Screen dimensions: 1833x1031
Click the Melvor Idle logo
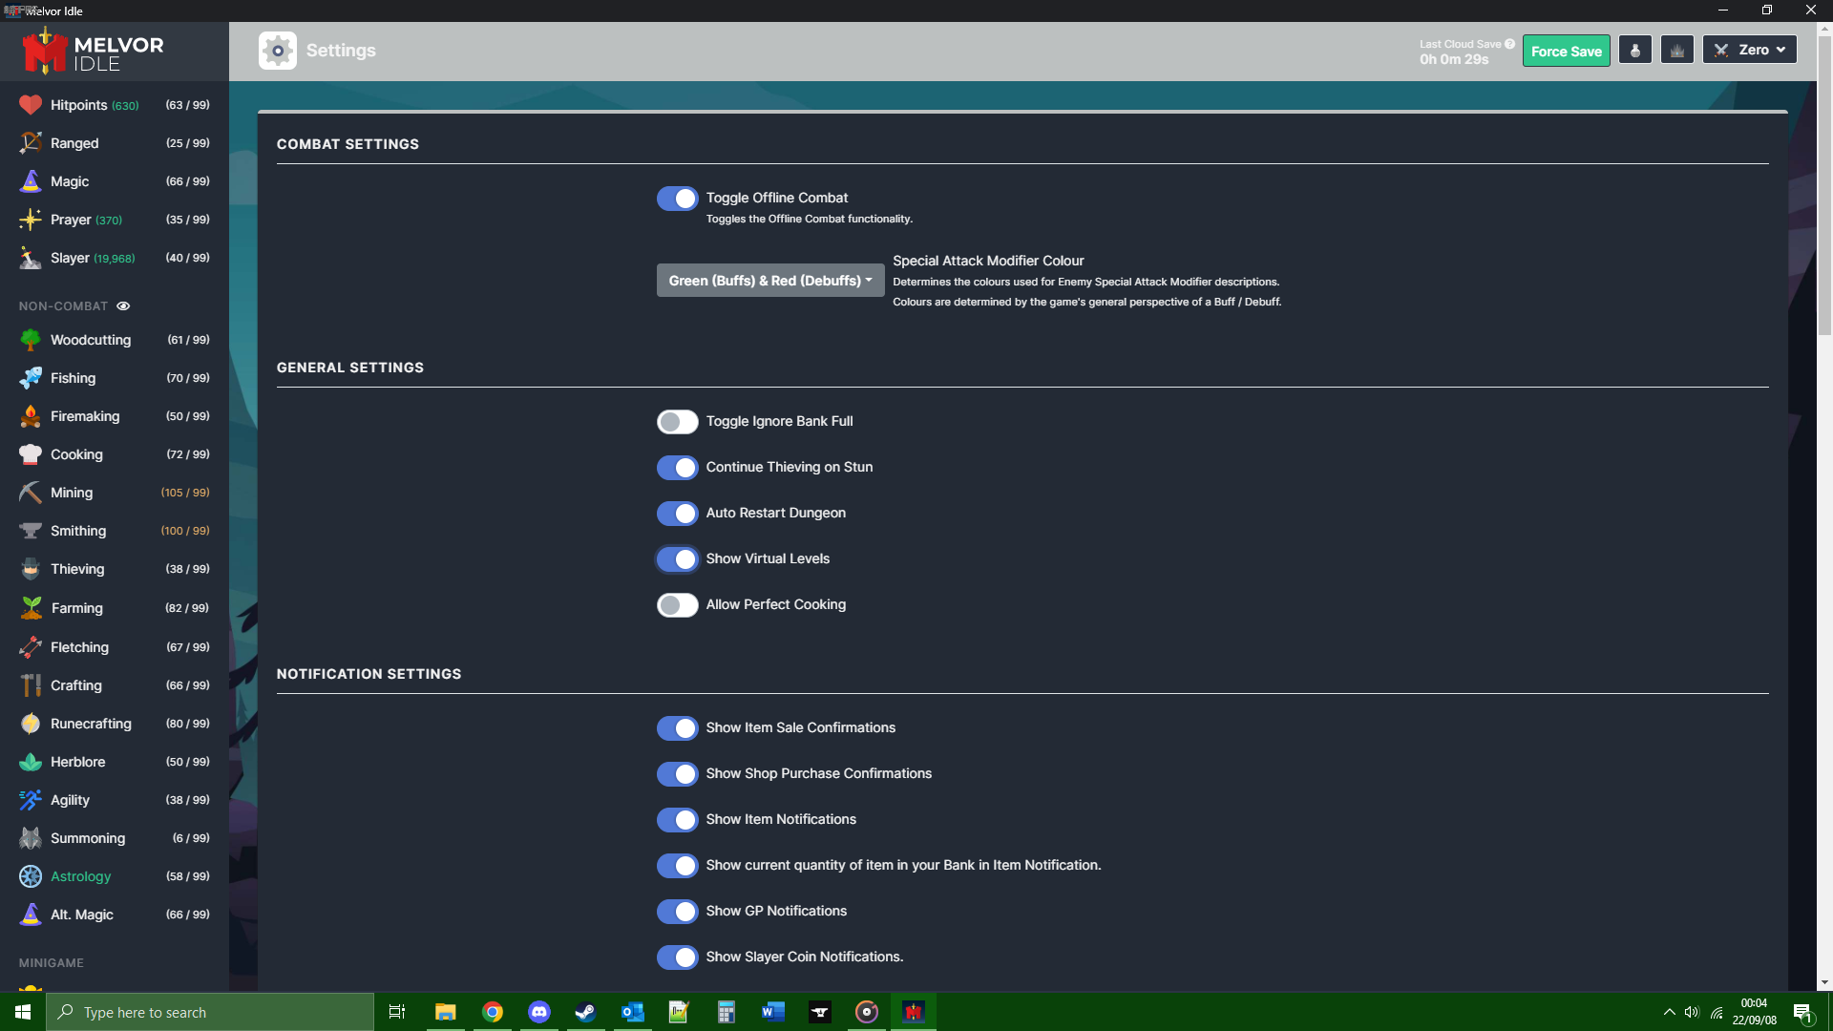pyautogui.click(x=94, y=52)
